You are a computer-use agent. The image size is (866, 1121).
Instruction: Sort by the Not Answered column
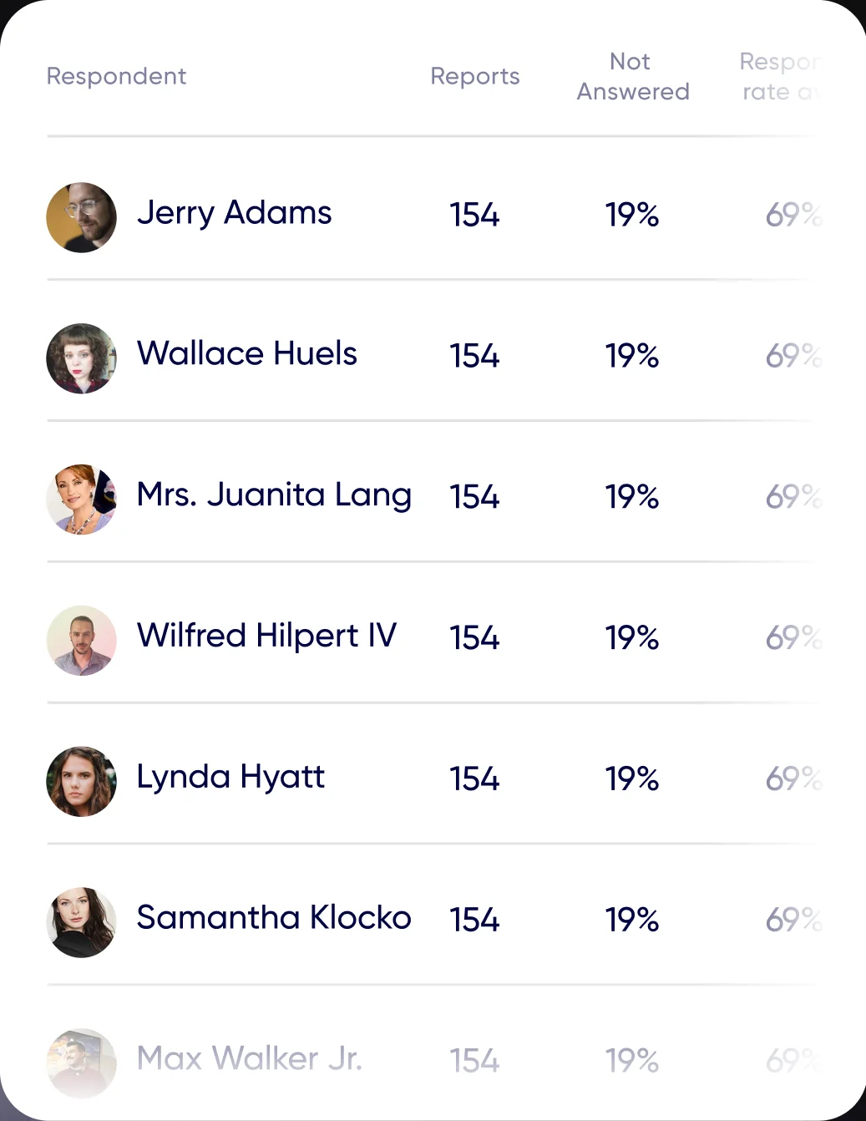point(632,76)
